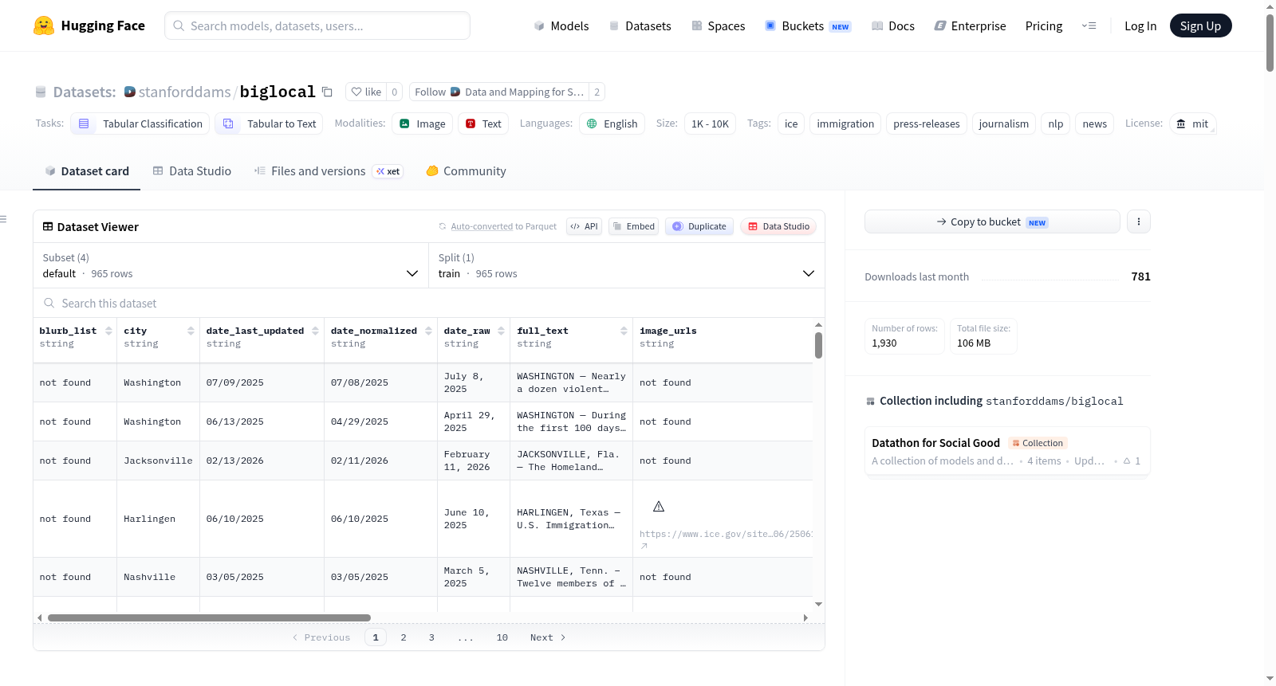Click the Tabular Classification task tag
The height and width of the screenshot is (686, 1276).
[x=140, y=123]
